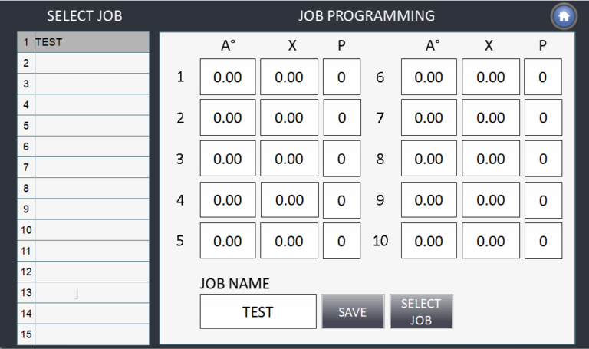Screen dimensions: 589x349
Task: Select job slot 7 in the list
Action: 83,167
